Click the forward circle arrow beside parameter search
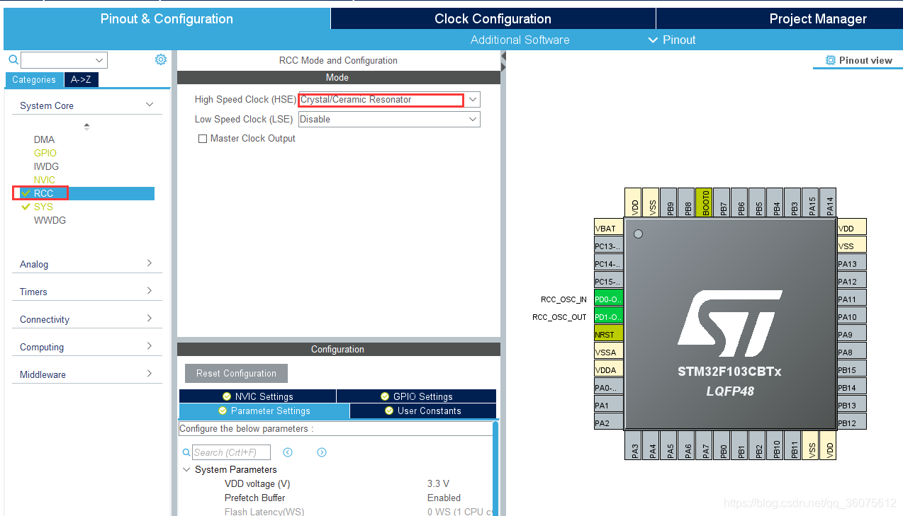 [321, 452]
